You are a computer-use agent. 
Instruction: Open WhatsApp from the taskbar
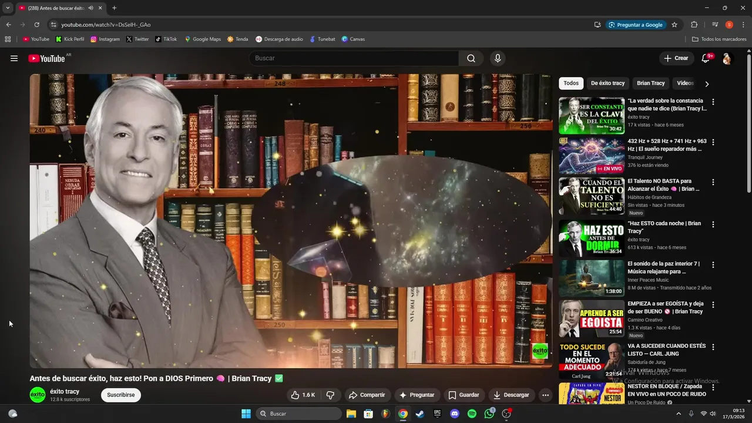(489, 414)
